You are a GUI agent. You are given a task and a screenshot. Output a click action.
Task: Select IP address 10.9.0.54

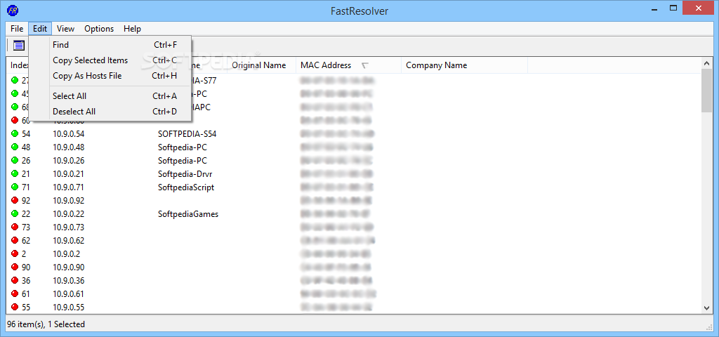point(69,134)
